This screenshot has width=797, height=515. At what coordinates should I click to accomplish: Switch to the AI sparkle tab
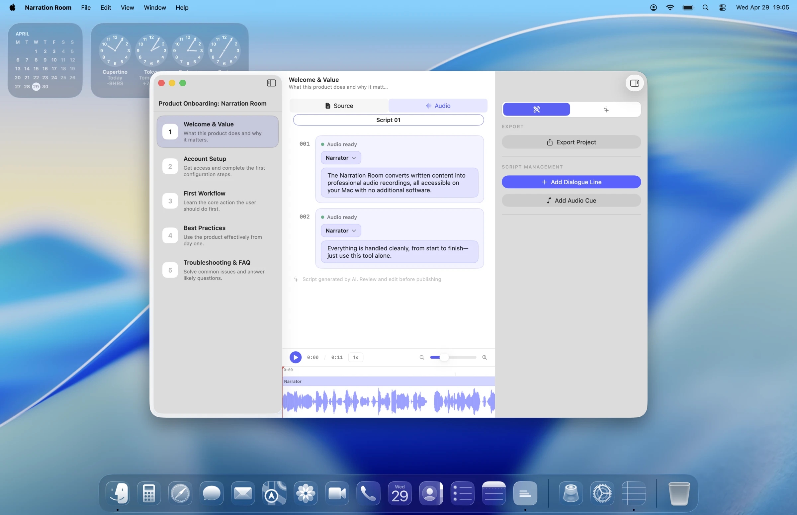tap(606, 109)
